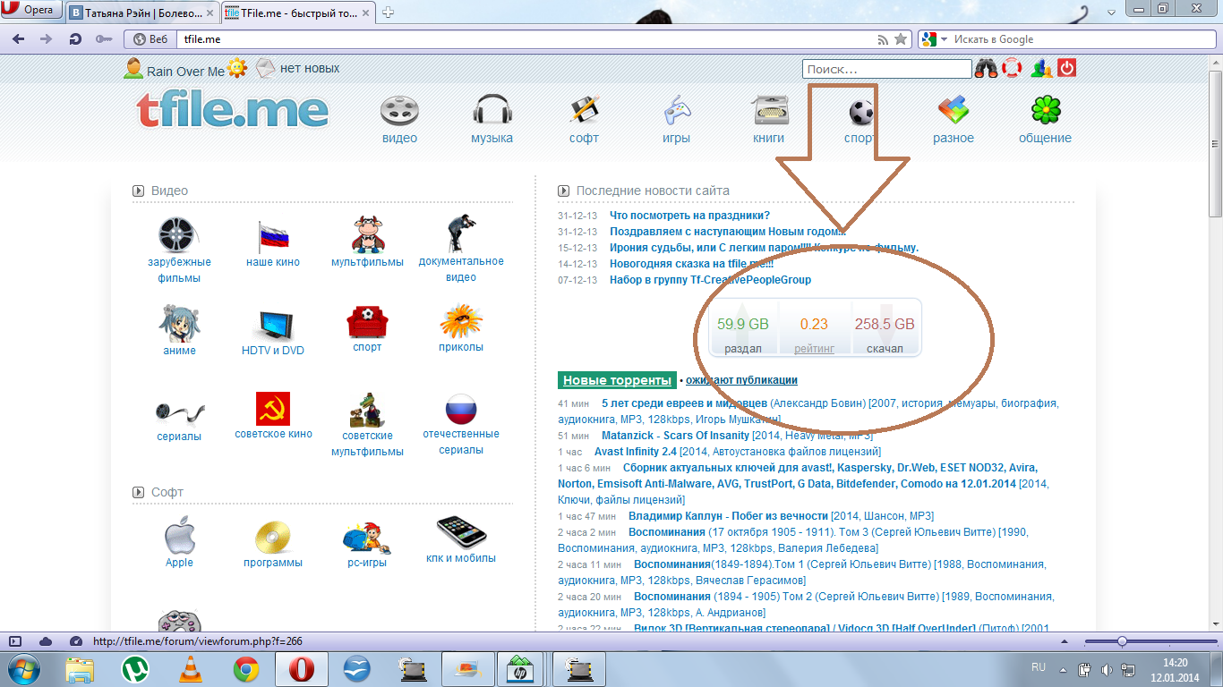Open советские мультфильмы crocodile section
1223x687 pixels.
coord(367,409)
